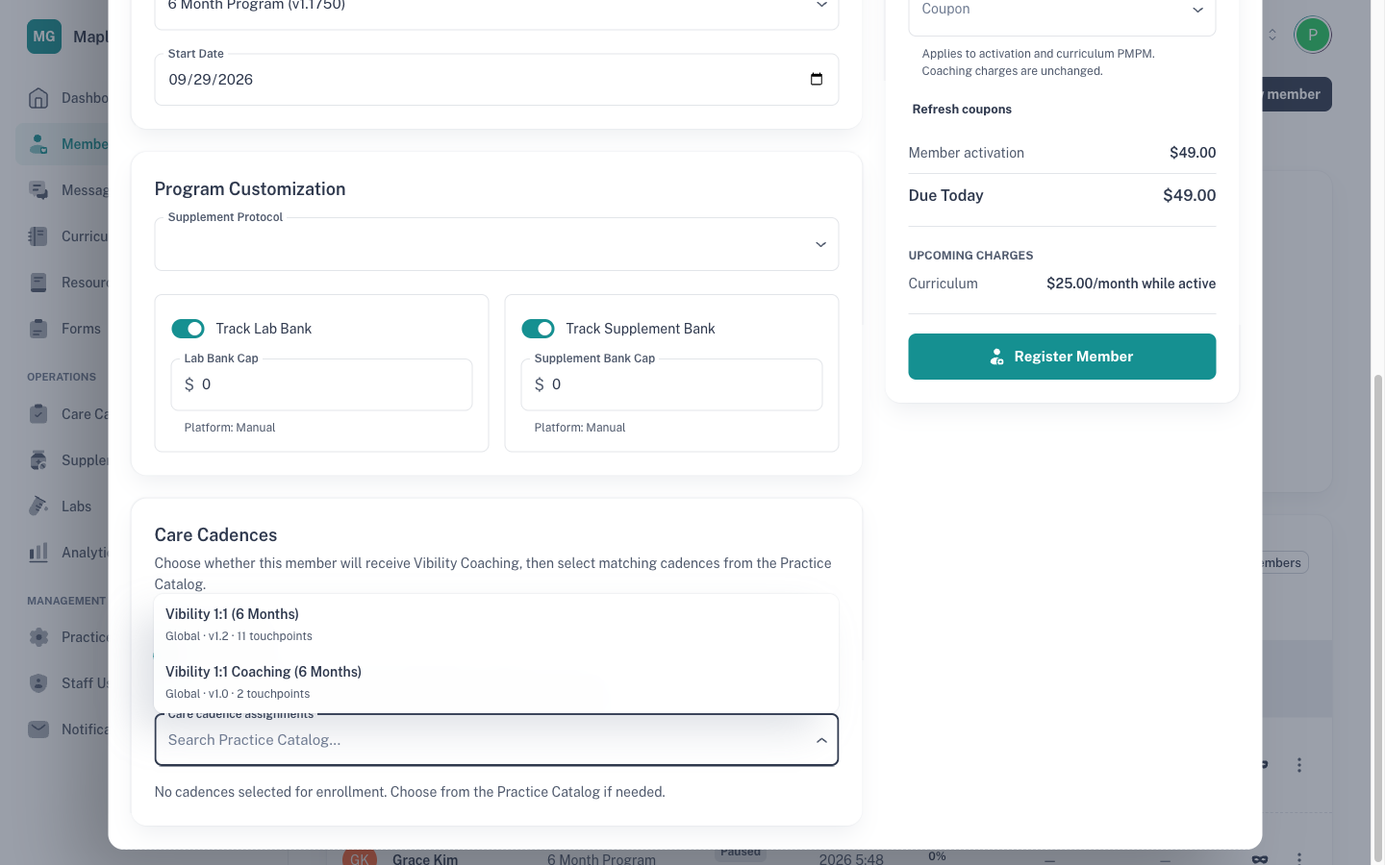
Task: Click the Refresh coupons link
Action: pyautogui.click(x=962, y=110)
